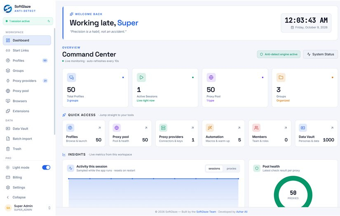This screenshot has height=216, width=340.
Task: Go to Profiles in sidebar
Action: pyautogui.click(x=27, y=60)
